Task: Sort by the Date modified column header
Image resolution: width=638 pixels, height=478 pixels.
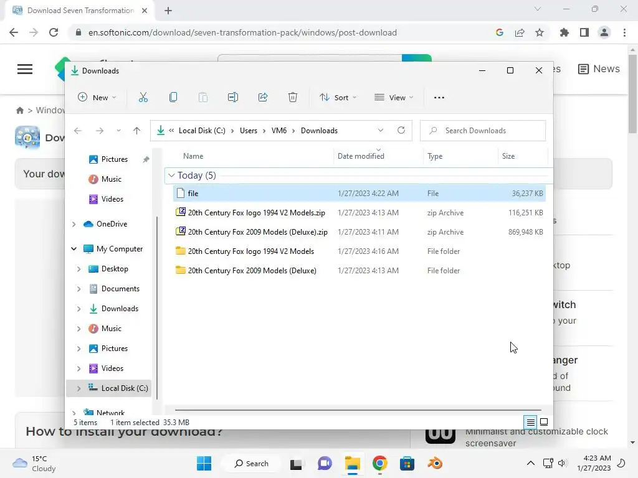Action: (361, 156)
